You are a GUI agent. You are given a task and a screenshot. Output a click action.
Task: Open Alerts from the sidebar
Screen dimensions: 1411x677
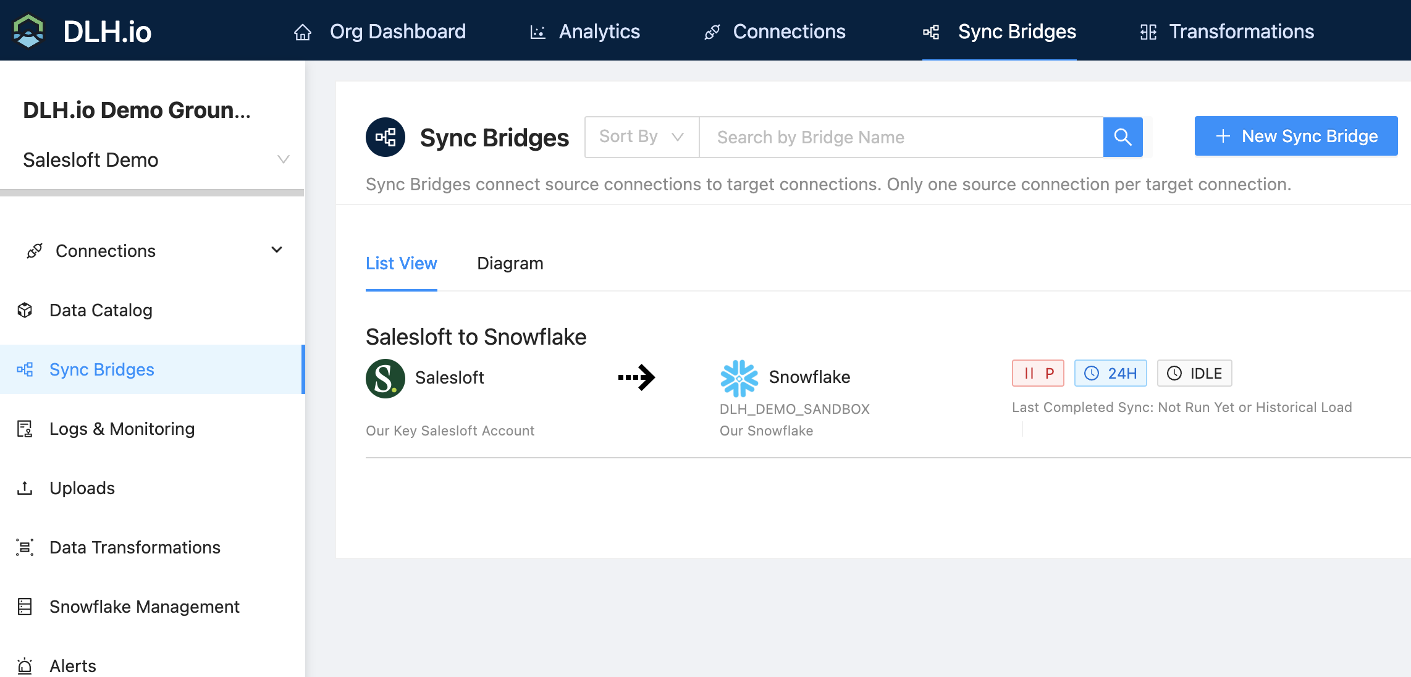73,666
